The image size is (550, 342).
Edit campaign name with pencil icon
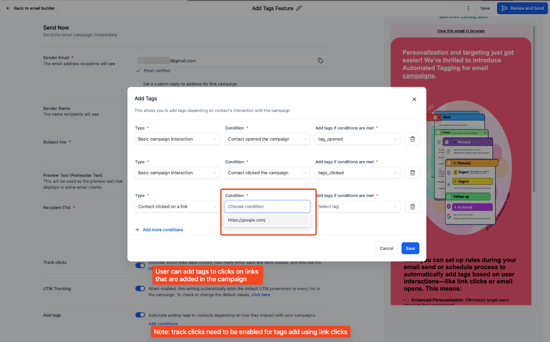299,8
